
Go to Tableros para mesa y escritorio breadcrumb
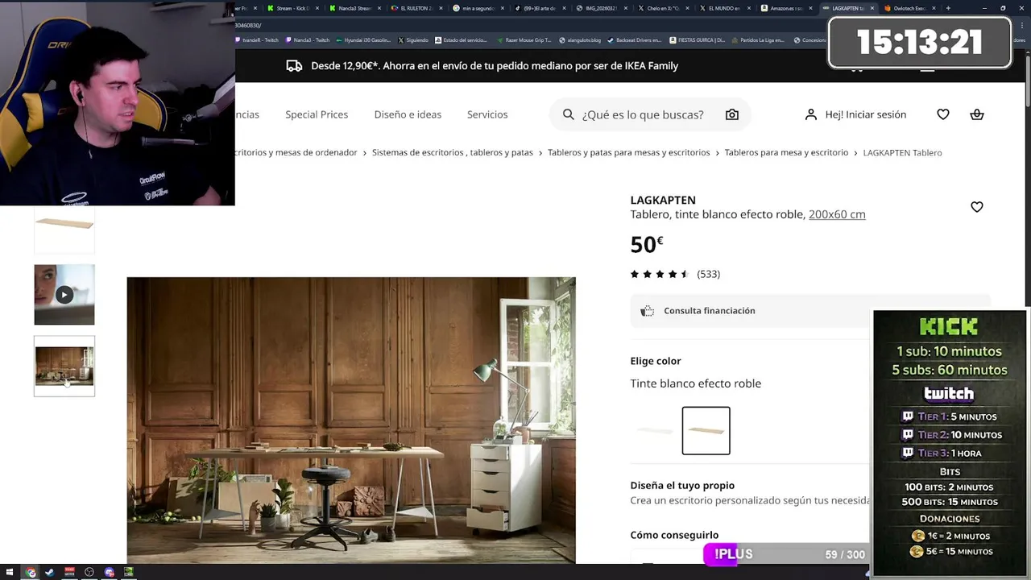(x=786, y=152)
